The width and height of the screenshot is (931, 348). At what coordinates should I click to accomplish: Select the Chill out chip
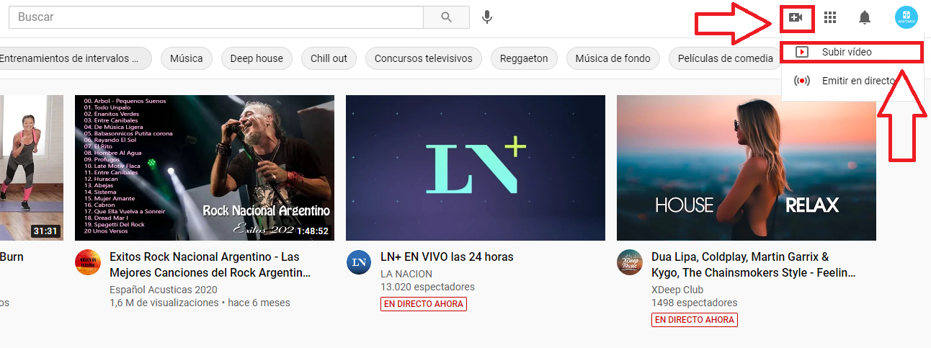pos(329,58)
